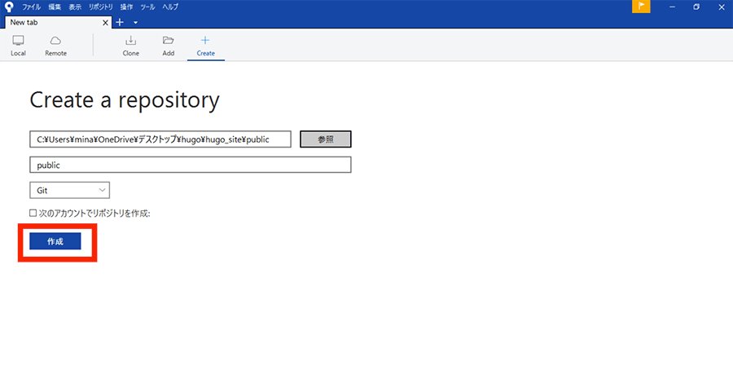Minimize the Sourcetree window
Viewport: 733px width, 379px height.
[x=672, y=7]
